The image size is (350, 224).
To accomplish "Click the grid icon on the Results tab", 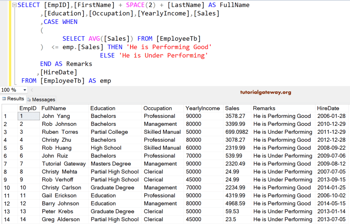I will (5, 99).
